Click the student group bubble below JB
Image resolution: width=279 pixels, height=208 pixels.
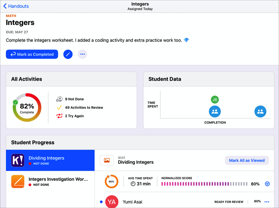pos(215,112)
